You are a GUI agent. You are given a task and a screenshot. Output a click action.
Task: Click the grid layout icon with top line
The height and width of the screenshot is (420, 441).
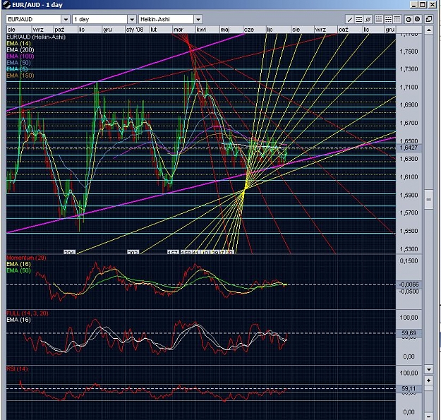(397, 19)
